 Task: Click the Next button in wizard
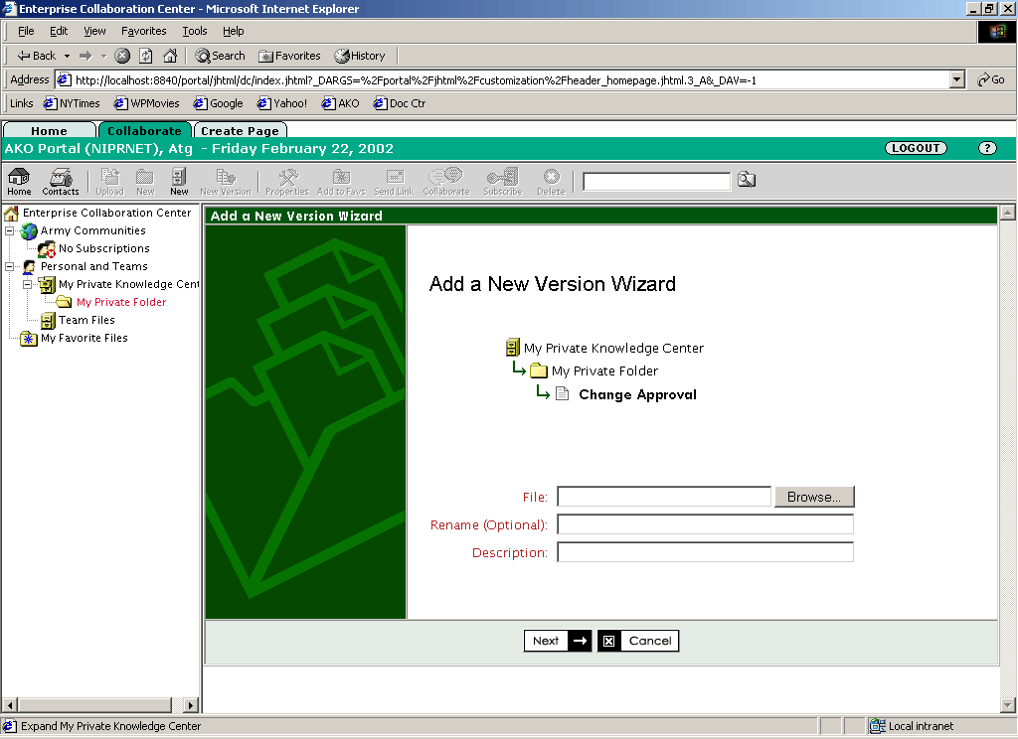pyautogui.click(x=557, y=641)
